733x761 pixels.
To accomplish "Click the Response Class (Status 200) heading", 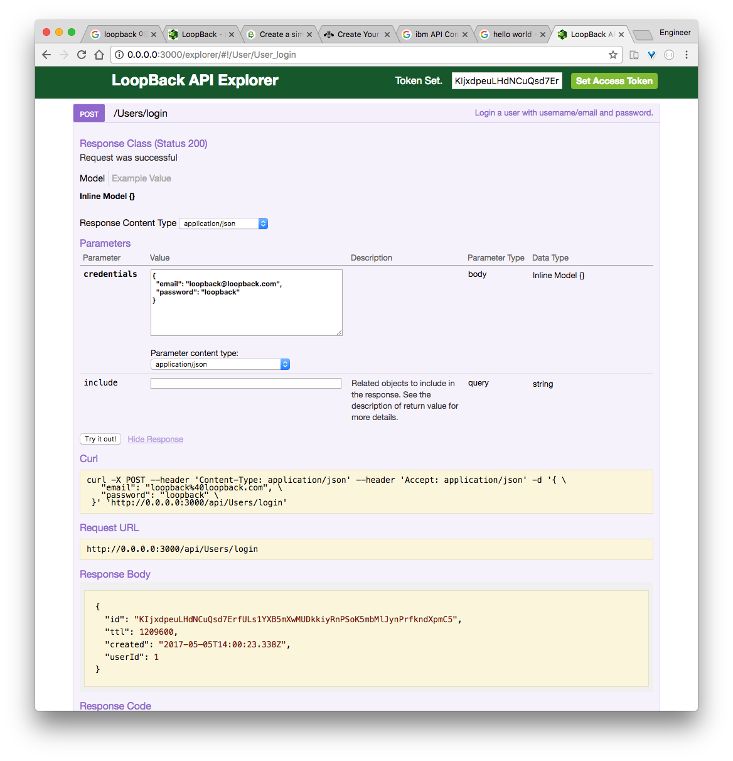I will point(144,143).
